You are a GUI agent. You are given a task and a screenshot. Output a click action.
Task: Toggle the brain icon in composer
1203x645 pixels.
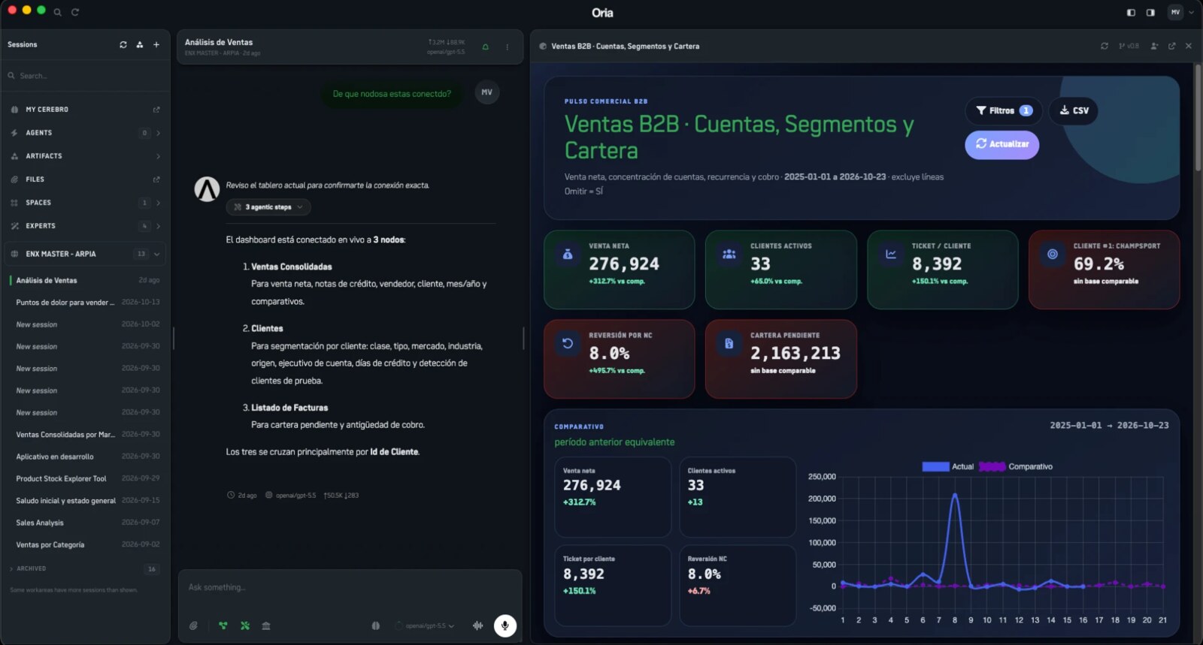376,625
